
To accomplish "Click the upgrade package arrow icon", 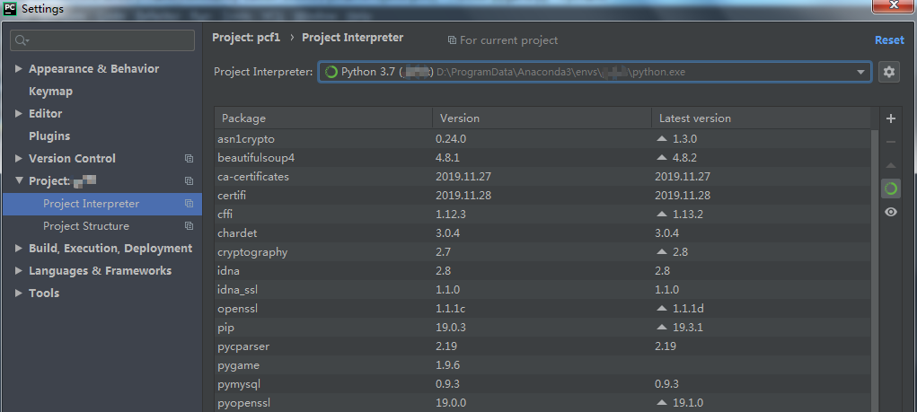I will (x=890, y=165).
